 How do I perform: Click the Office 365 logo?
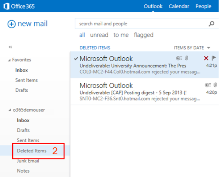(19, 6)
